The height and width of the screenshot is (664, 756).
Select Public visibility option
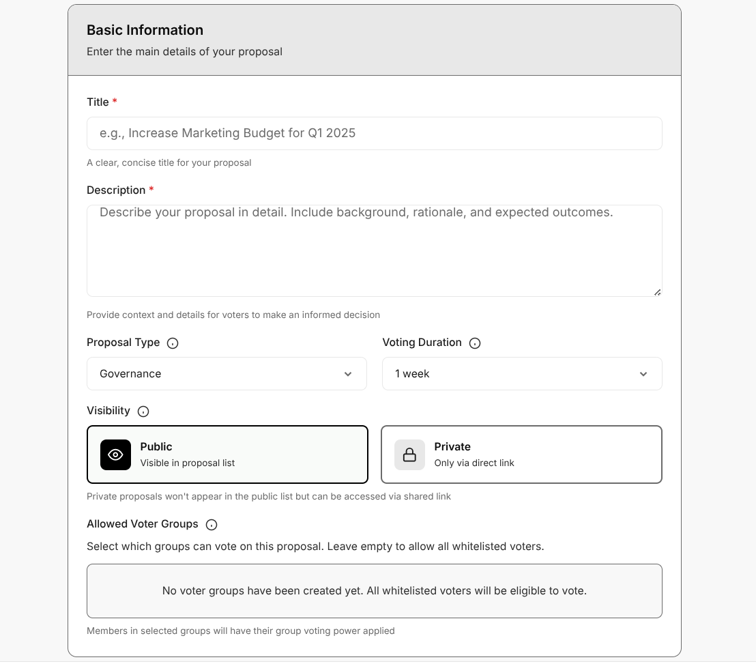tap(227, 454)
